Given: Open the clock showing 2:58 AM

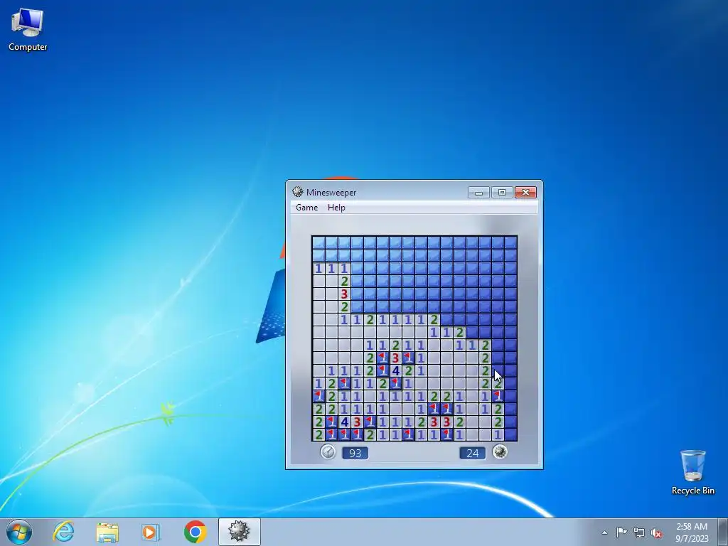Looking at the screenshot, I should point(692,532).
